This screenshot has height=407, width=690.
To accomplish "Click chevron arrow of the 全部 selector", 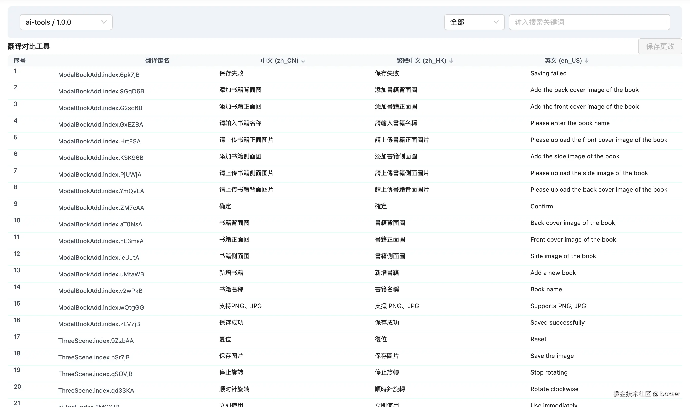I will coord(496,22).
